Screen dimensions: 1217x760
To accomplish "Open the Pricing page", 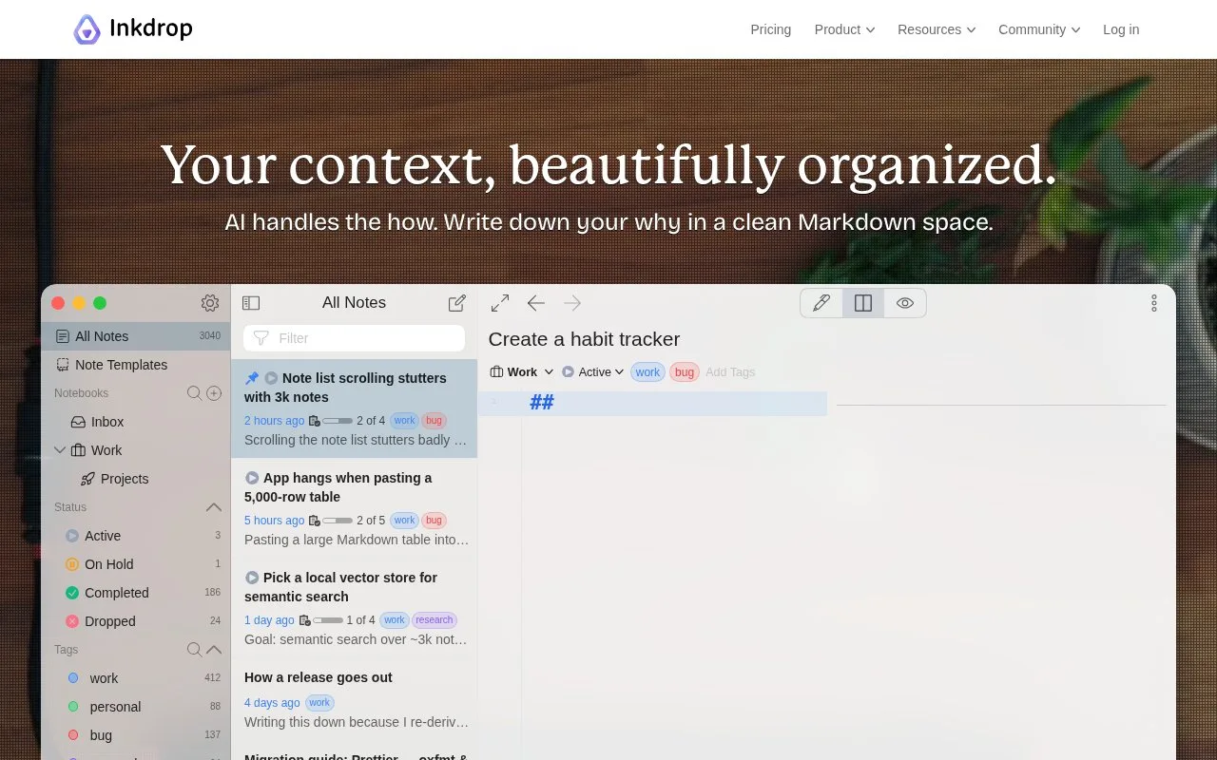I will pos(771,29).
